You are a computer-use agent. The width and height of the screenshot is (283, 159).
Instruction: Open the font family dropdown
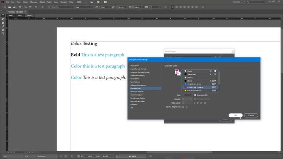pos(73,7)
